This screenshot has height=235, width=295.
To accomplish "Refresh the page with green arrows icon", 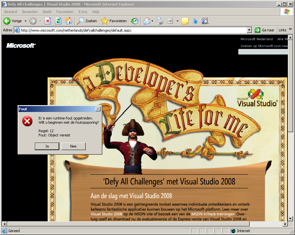I will point(58,21).
